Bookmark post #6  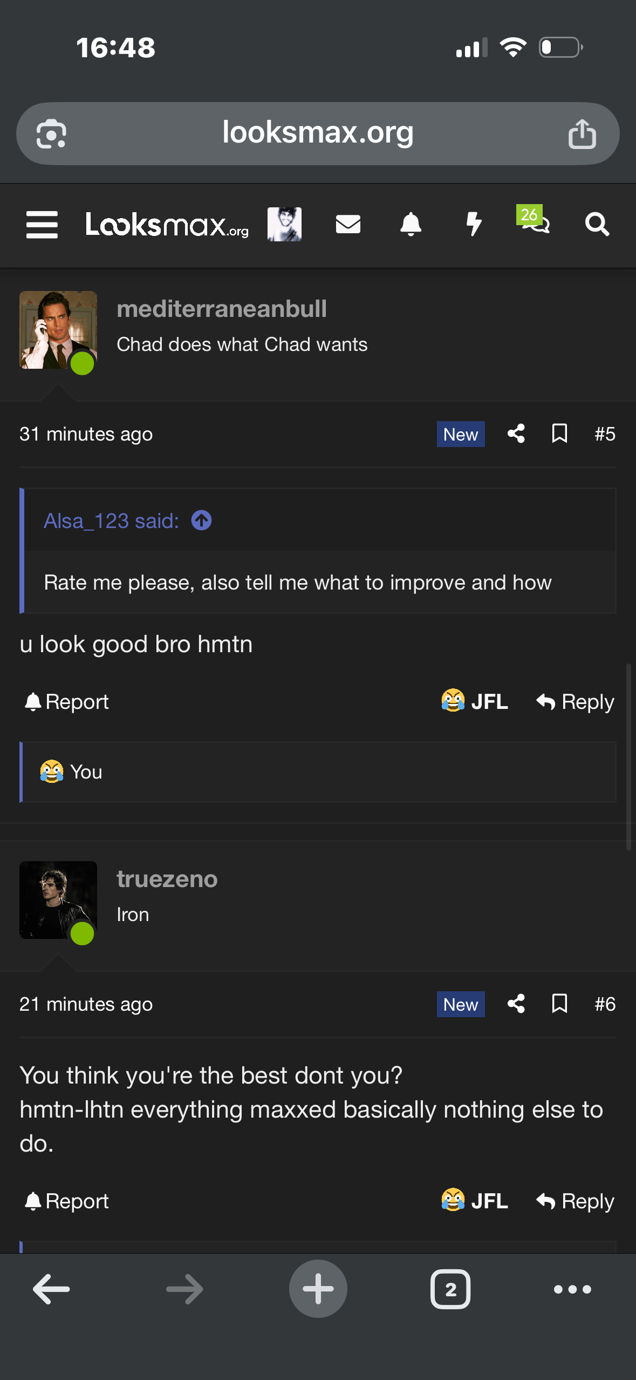(559, 1004)
